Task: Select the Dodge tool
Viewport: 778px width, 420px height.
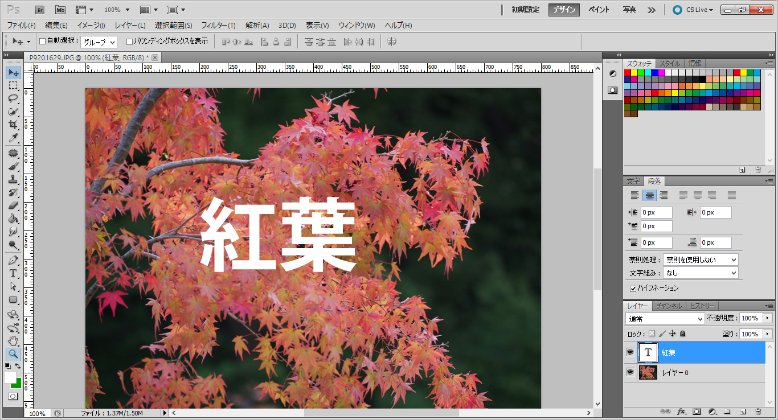Action: [x=13, y=245]
